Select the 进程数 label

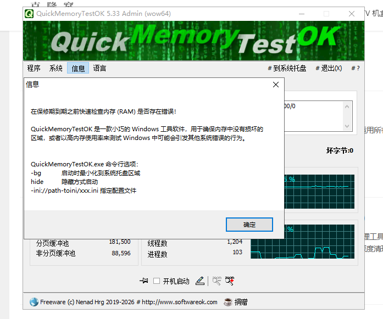pos(157,254)
